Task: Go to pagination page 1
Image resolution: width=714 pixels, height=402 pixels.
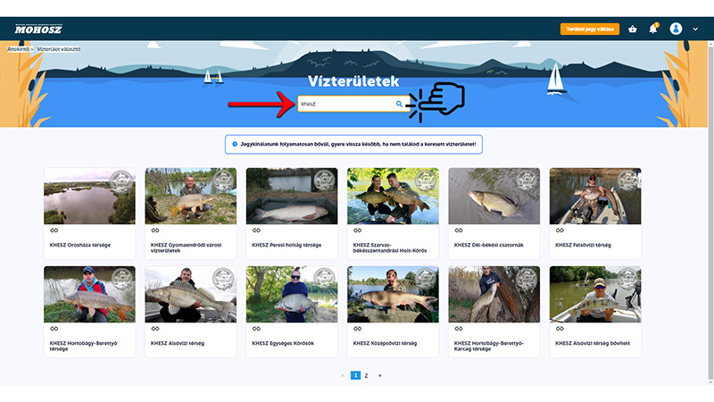Action: click(355, 375)
